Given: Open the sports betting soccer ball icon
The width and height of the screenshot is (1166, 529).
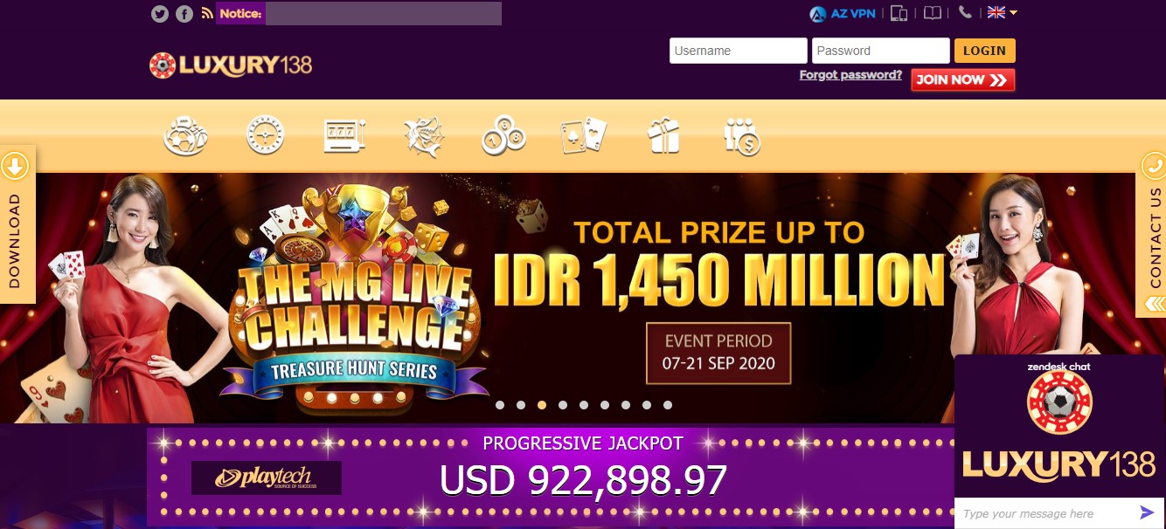Looking at the screenshot, I should tap(185, 135).
